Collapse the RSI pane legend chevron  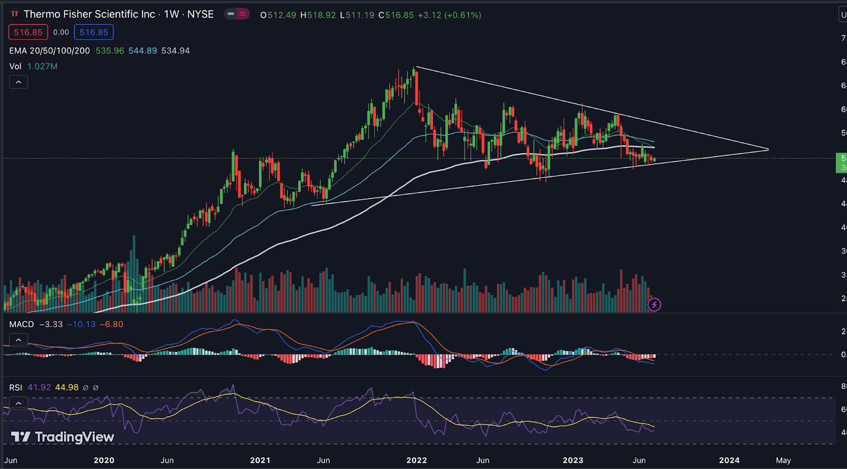[19, 403]
